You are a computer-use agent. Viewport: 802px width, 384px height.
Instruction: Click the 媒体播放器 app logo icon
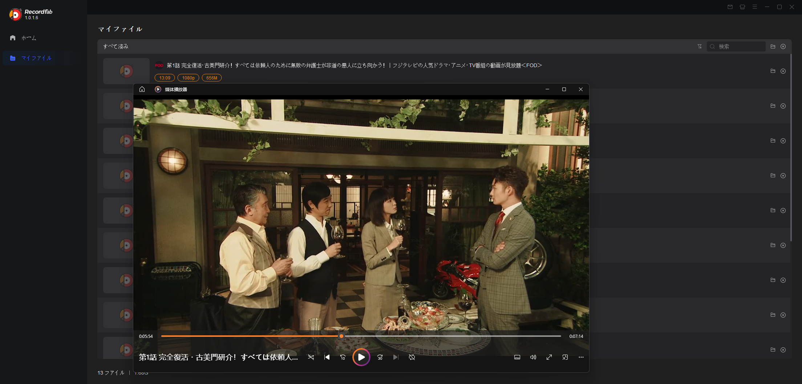[158, 89]
